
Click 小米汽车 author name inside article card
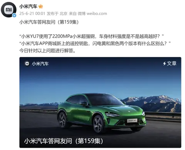tap(40, 63)
